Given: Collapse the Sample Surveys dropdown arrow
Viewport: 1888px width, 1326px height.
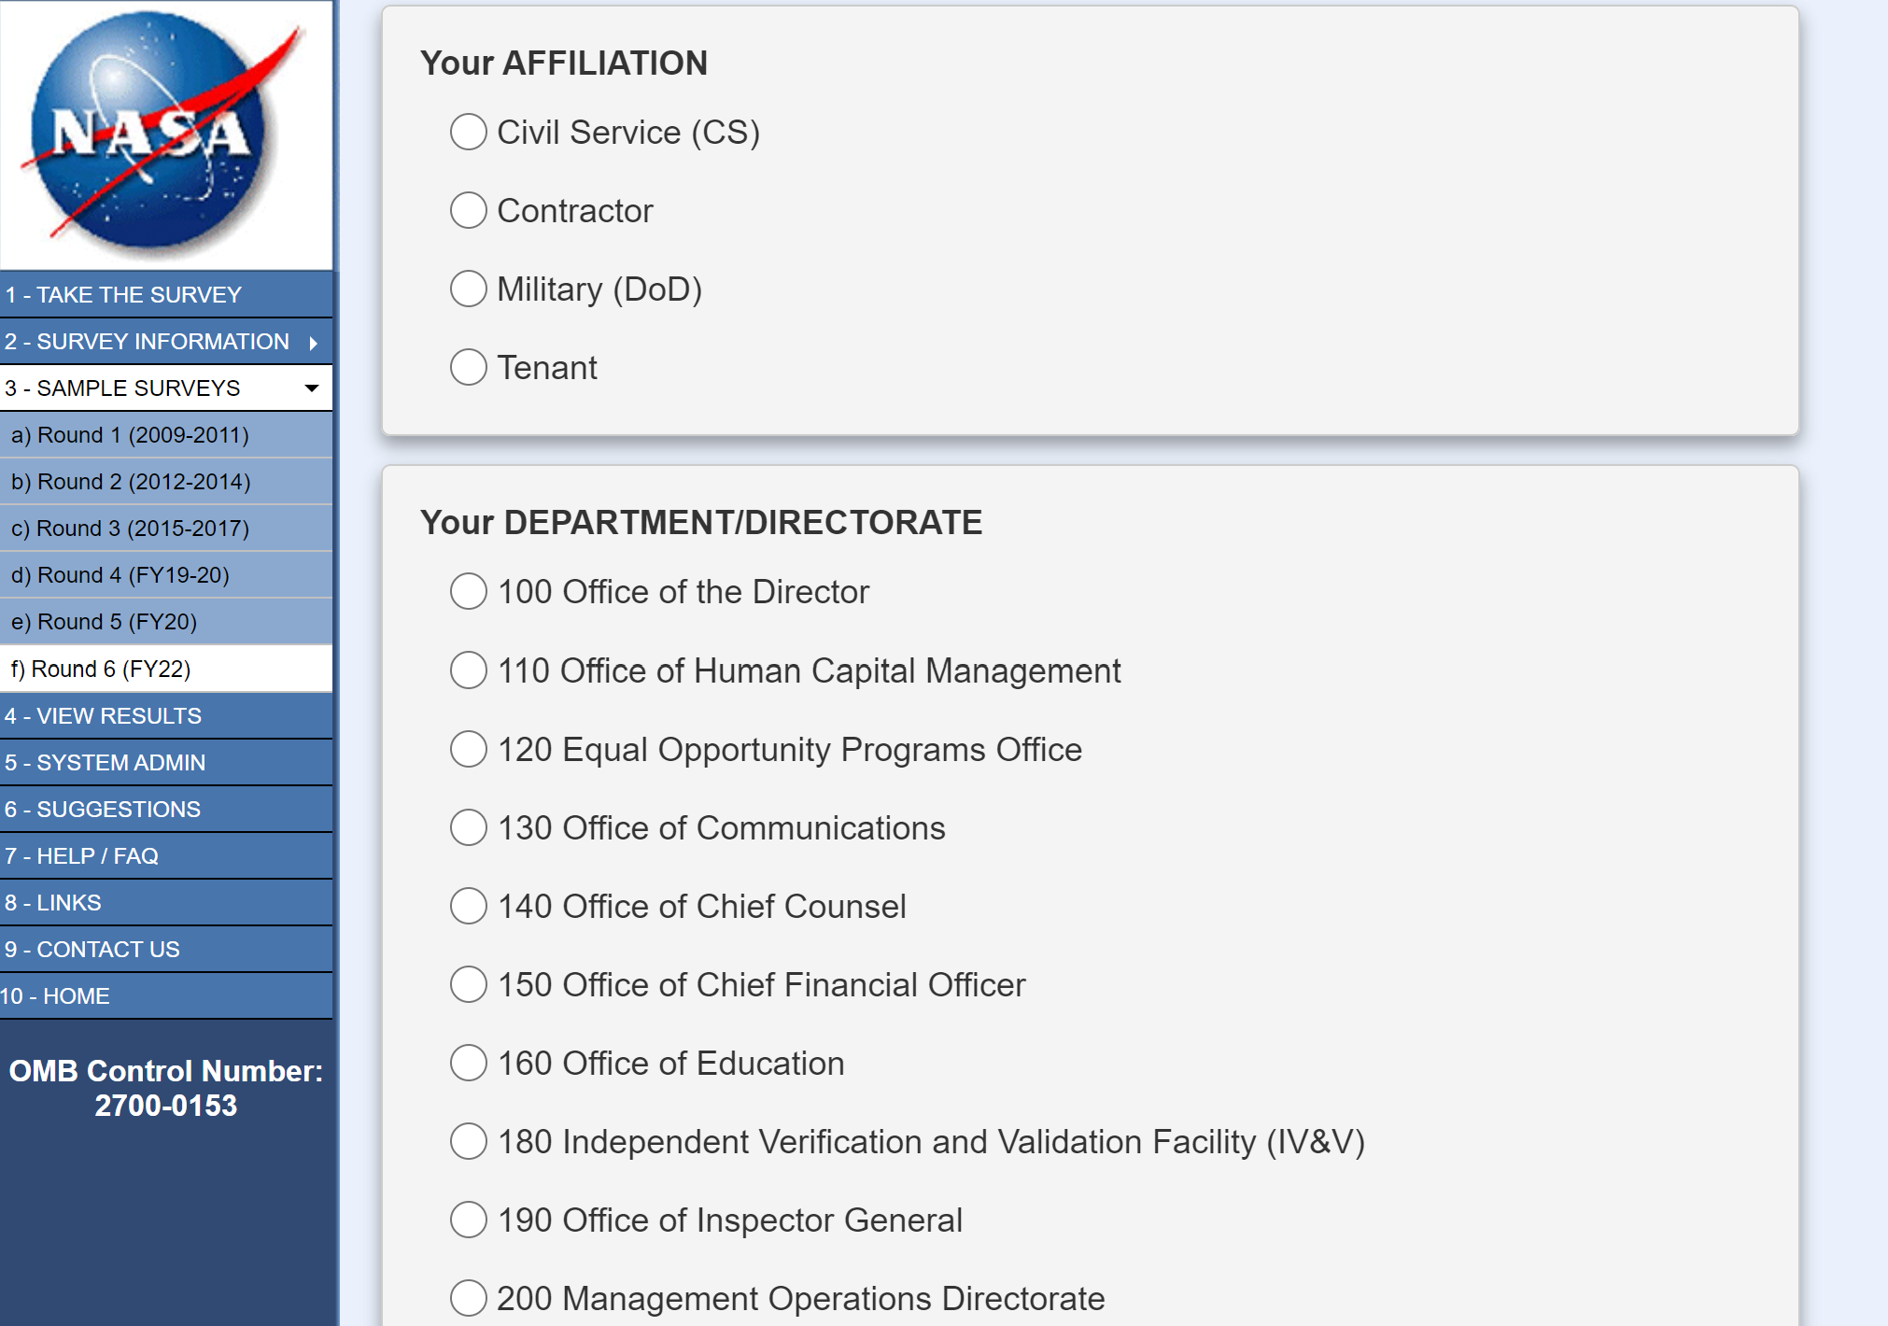Looking at the screenshot, I should click(x=312, y=388).
